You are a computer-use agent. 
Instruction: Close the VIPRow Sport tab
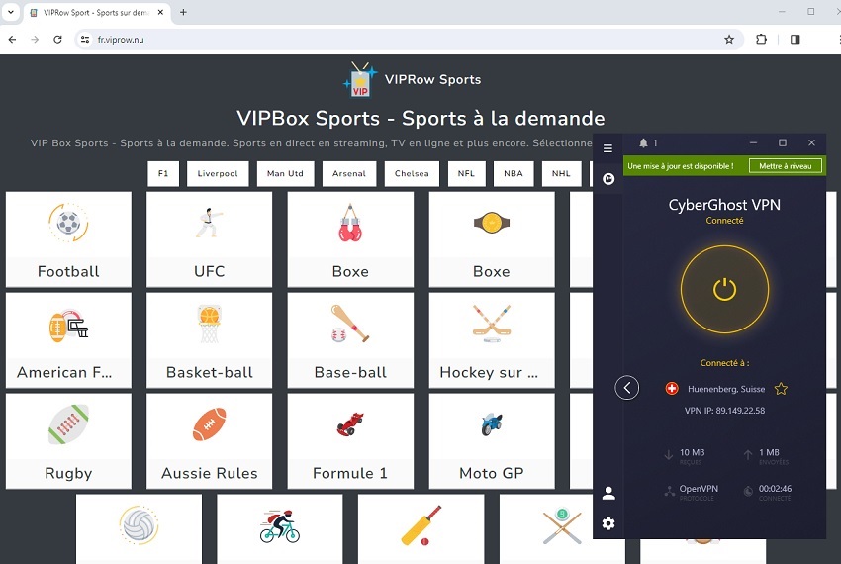click(x=160, y=12)
